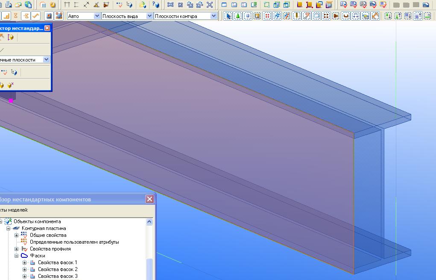Toggle the green cone select-components switch
436x280 pixels.
(237, 16)
